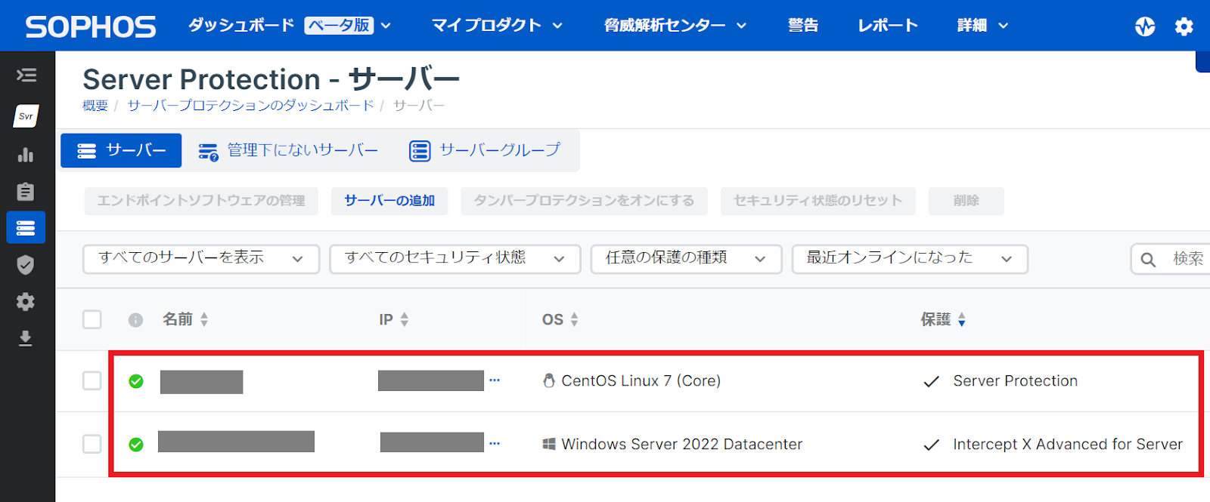Open the clipboard logs icon in sidebar
1210x502 pixels.
(x=26, y=191)
